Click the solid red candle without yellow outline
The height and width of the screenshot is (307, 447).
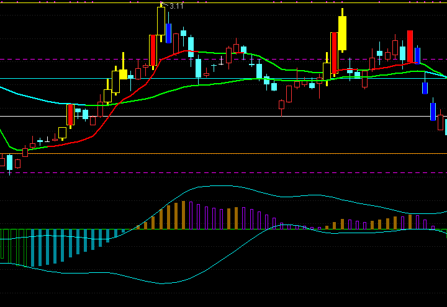[410, 47]
